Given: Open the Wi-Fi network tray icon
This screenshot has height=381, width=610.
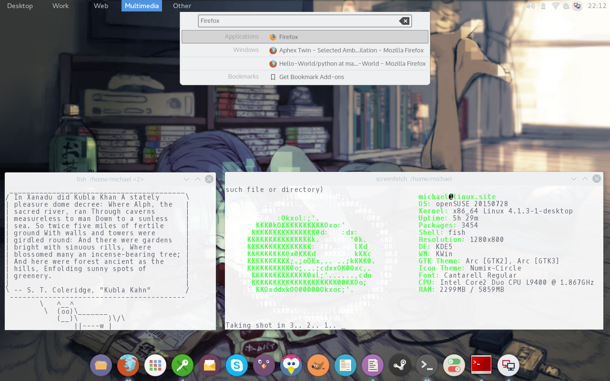Looking at the screenshot, I should [555, 6].
